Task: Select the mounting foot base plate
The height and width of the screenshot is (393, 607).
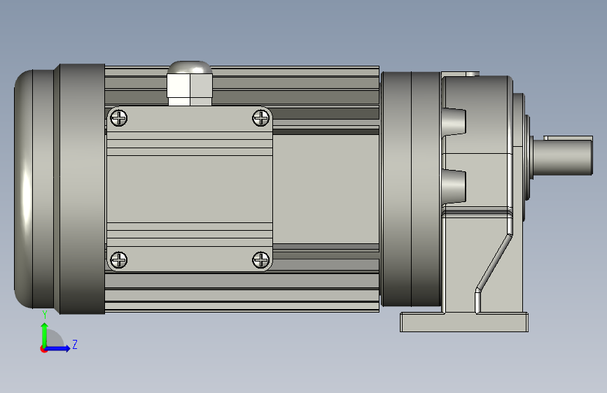Action: pos(463,322)
